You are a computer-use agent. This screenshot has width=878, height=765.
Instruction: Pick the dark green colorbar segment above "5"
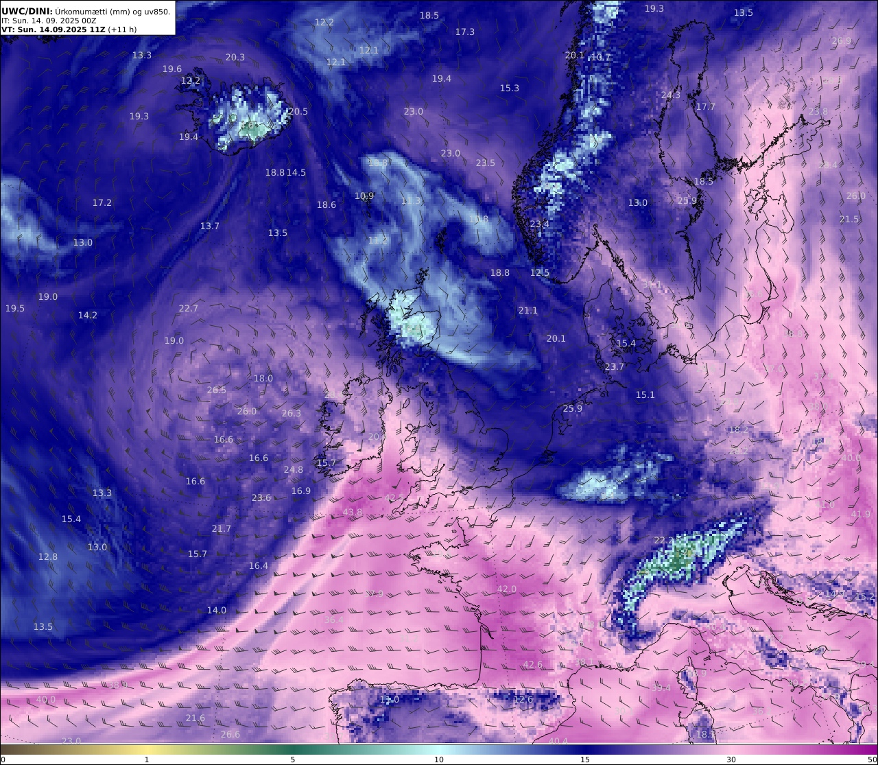click(293, 749)
